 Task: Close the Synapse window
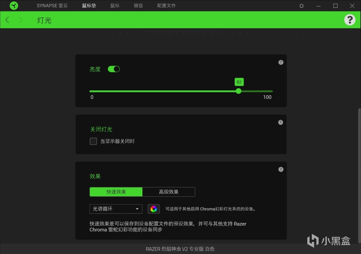click(352, 6)
